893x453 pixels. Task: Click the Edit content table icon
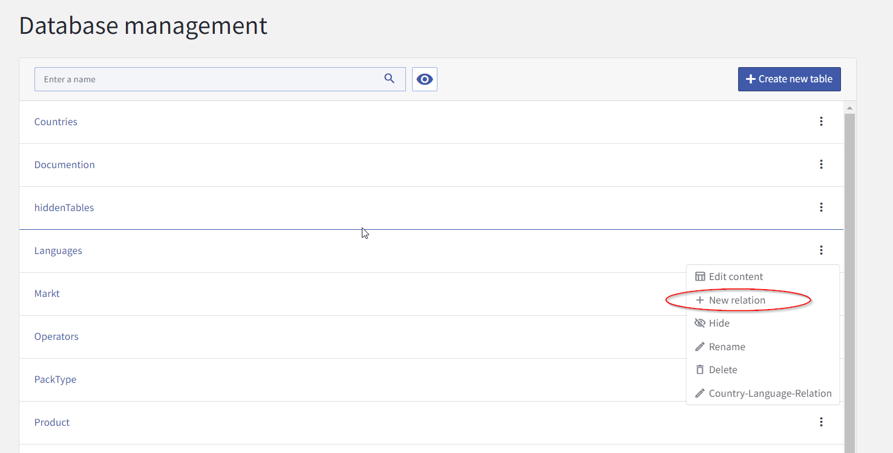(x=700, y=276)
